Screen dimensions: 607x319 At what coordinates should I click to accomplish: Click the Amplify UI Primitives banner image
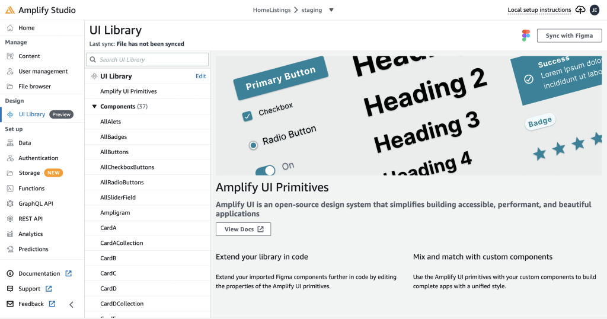[x=409, y=116]
